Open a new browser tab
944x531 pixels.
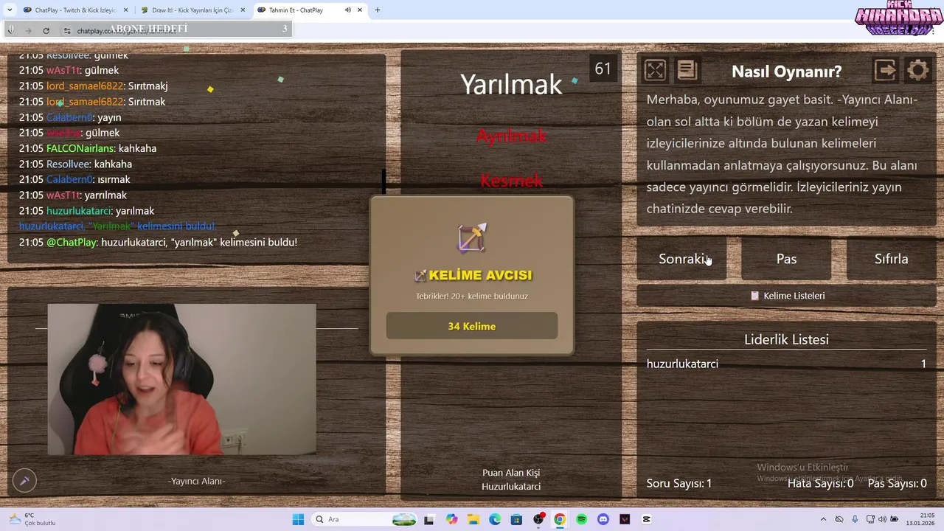(378, 10)
